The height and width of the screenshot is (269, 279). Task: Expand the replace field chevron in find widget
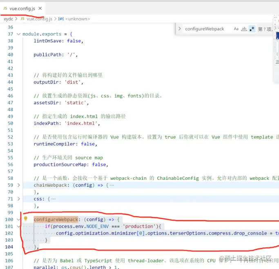(180, 29)
